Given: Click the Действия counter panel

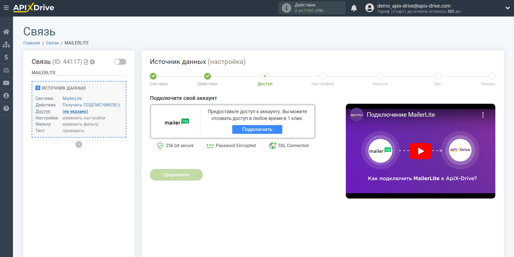Looking at the screenshot, I should click(312, 8).
